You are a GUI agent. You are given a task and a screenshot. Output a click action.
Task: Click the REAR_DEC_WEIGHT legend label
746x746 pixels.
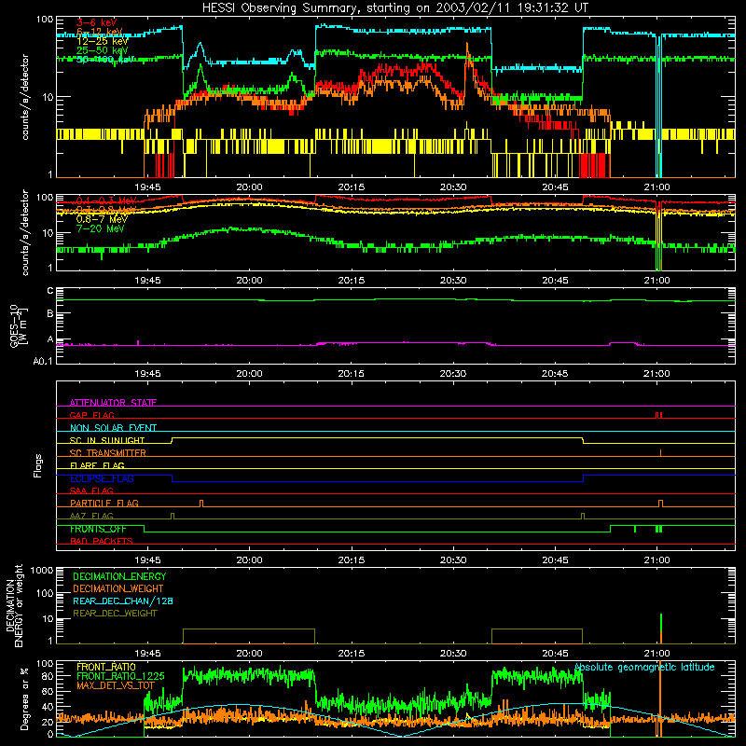click(x=115, y=614)
